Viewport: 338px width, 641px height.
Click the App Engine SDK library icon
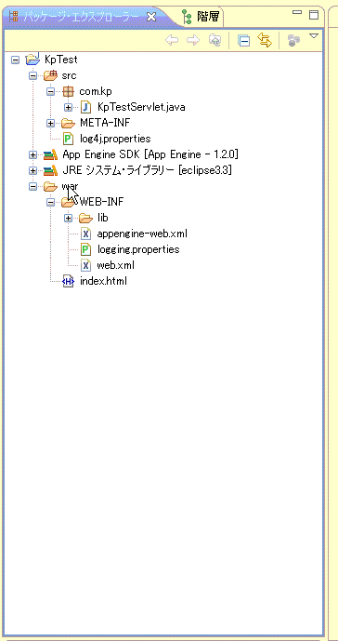coord(51,155)
